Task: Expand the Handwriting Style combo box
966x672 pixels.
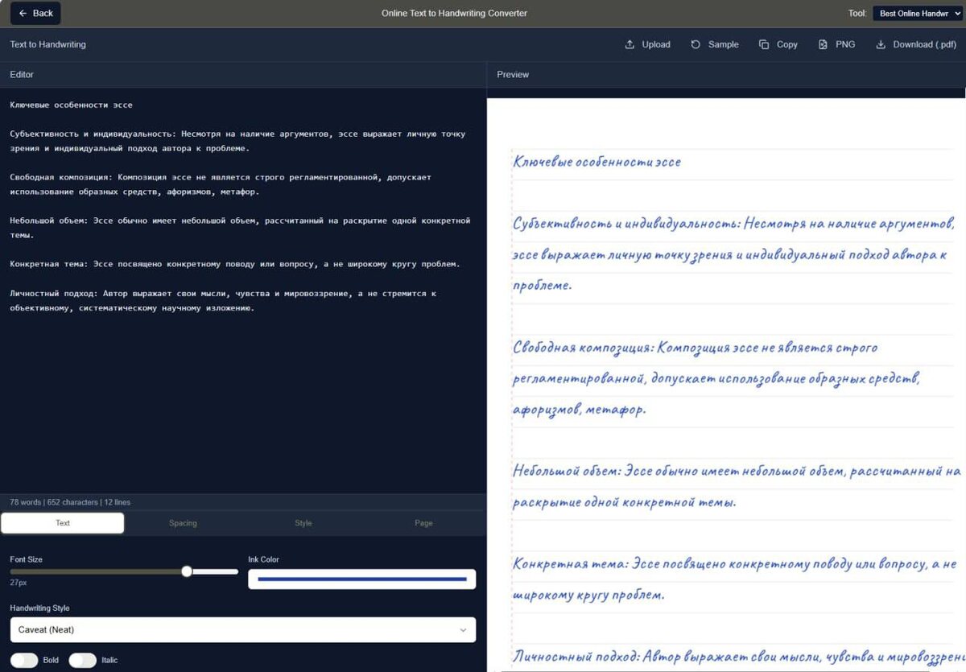Action: pos(242,629)
